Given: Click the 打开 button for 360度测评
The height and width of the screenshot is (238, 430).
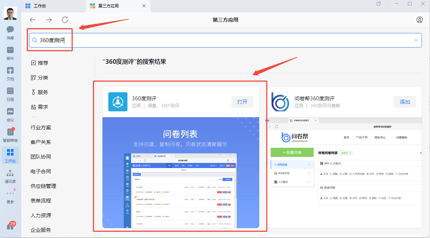Looking at the screenshot, I should (x=242, y=102).
